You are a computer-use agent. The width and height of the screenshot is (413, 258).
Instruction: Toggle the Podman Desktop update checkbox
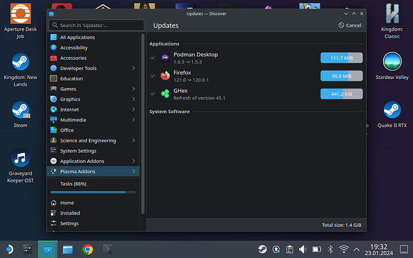(x=153, y=57)
